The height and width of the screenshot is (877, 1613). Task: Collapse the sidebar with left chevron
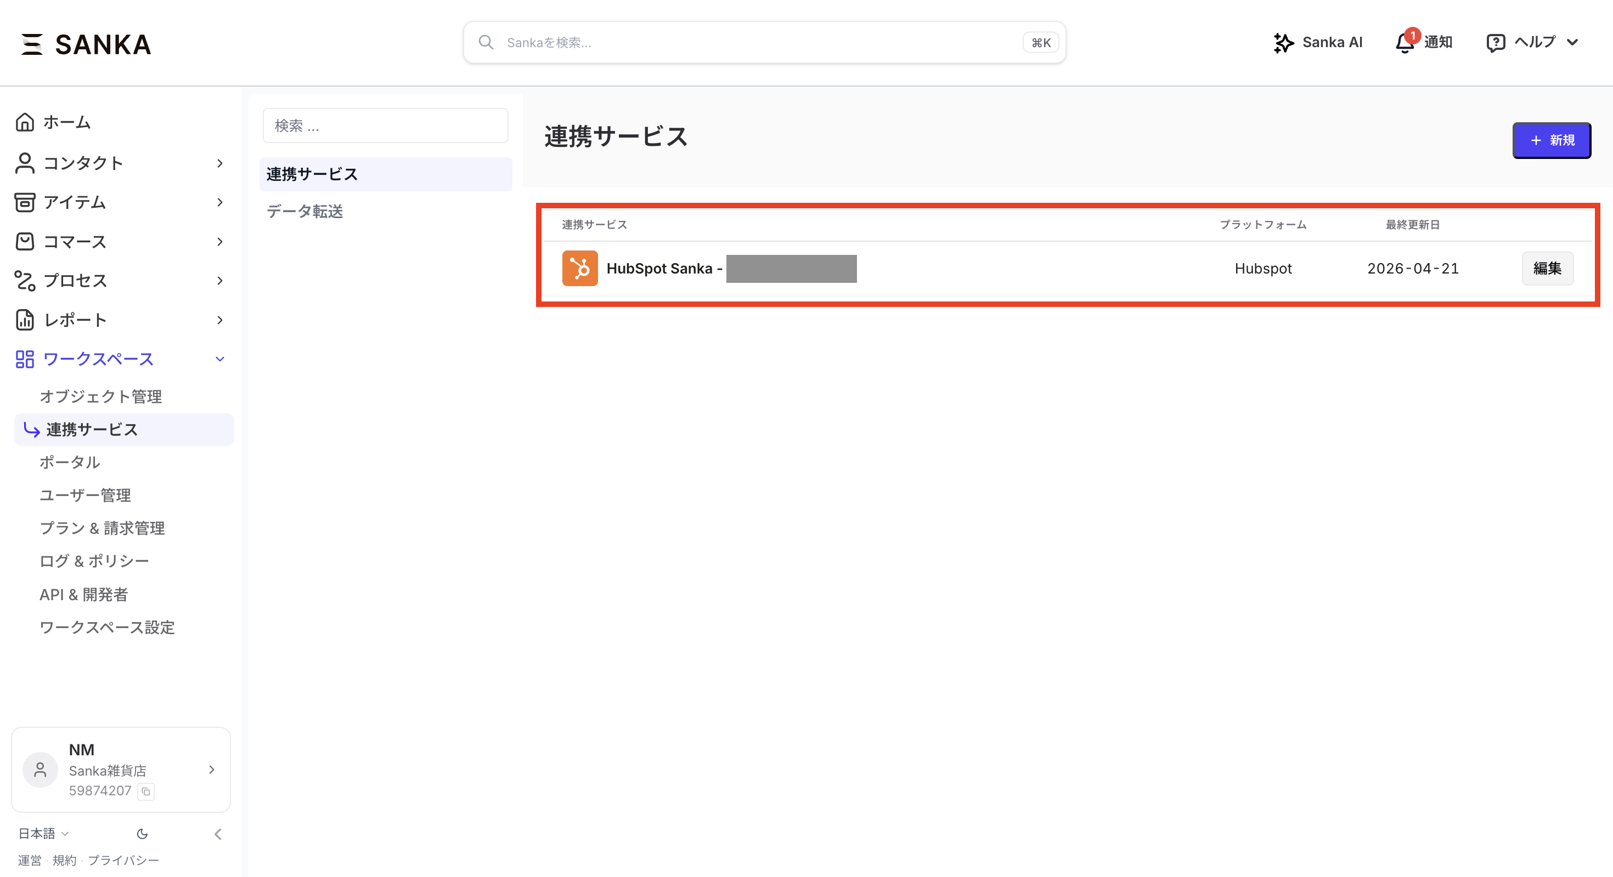pos(218,834)
